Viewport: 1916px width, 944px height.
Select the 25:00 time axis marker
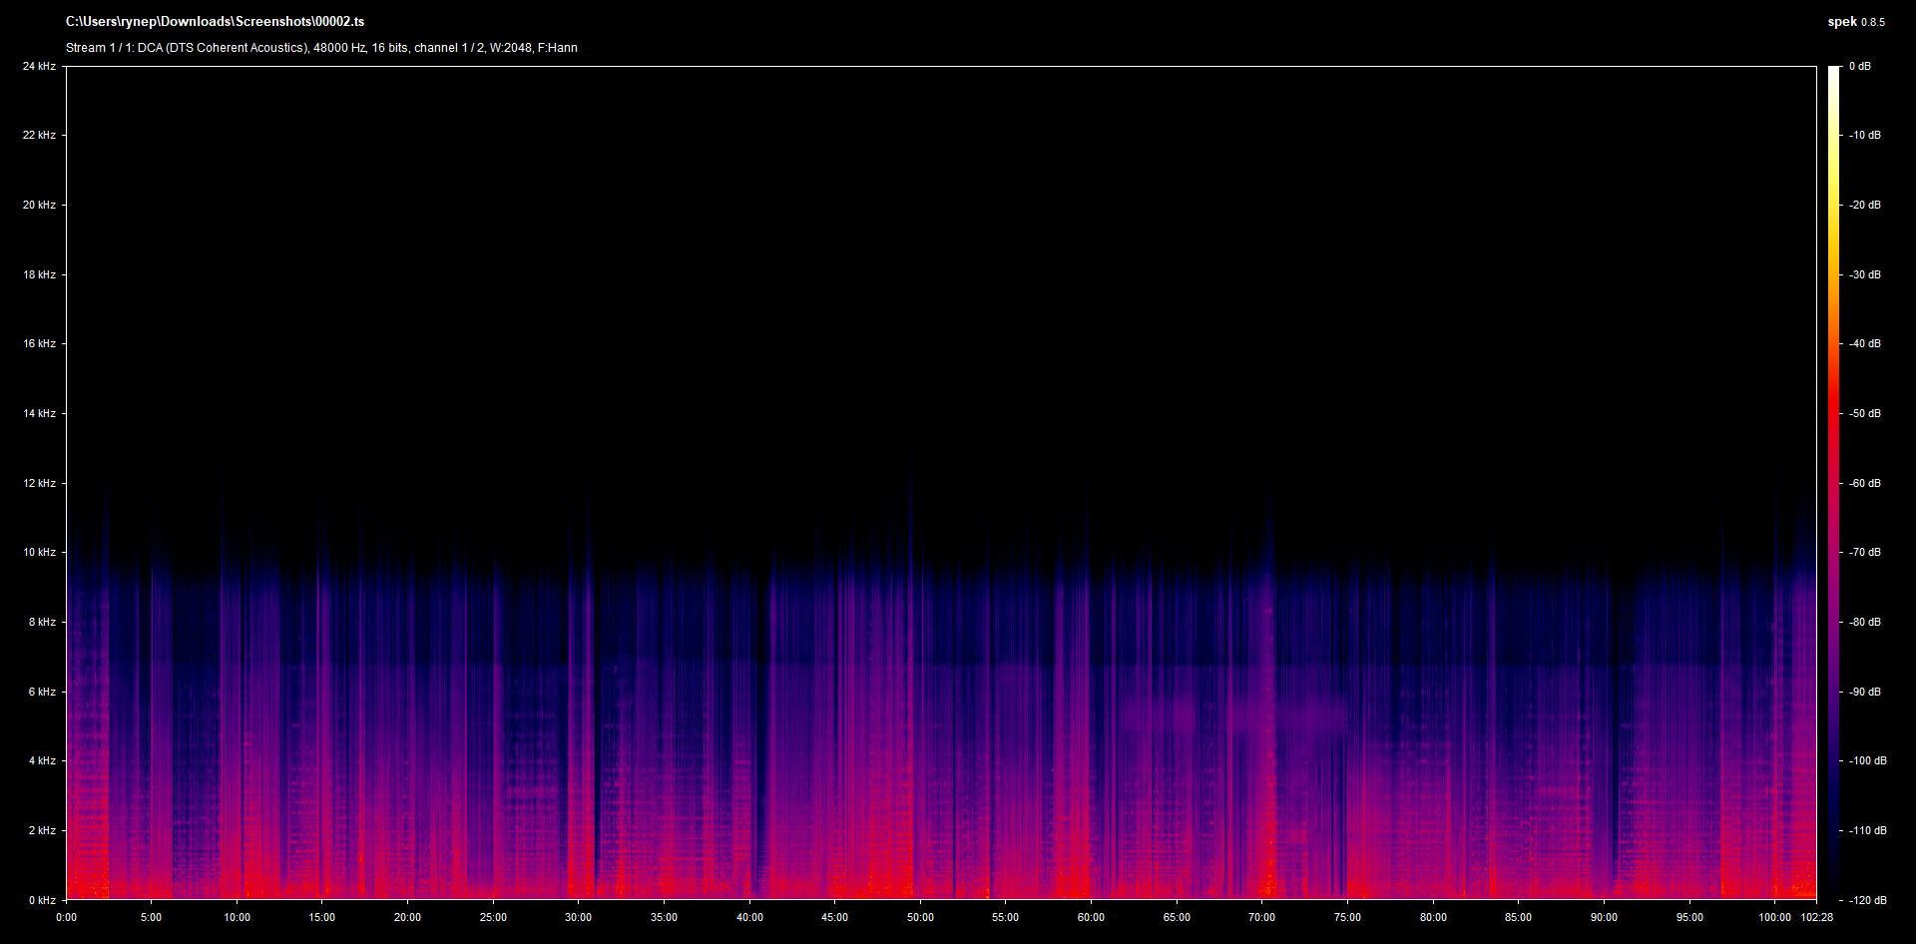point(493,918)
